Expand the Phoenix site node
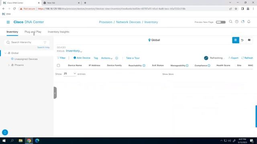Viewport: 257px width, 144px height. coord(9,65)
